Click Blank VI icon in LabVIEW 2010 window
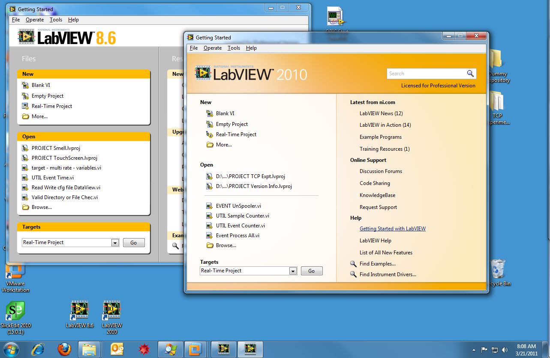The width and height of the screenshot is (550, 358). 210,113
